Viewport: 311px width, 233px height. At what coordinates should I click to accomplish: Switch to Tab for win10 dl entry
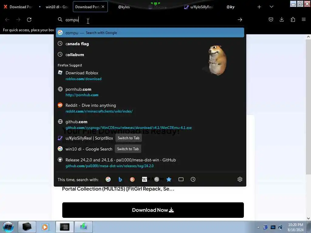[128, 149]
